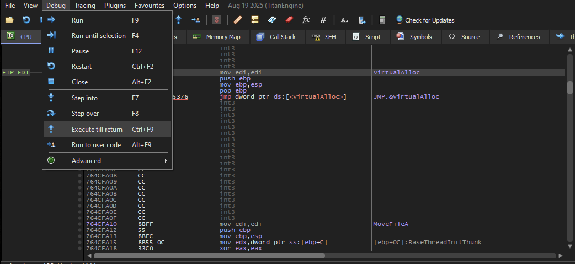Switch to the Memory Map tab
The width and height of the screenshot is (575, 264).
218,37
